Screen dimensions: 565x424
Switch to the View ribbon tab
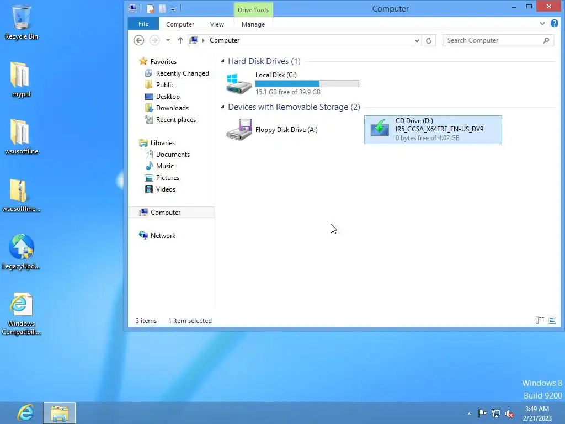pyautogui.click(x=217, y=24)
